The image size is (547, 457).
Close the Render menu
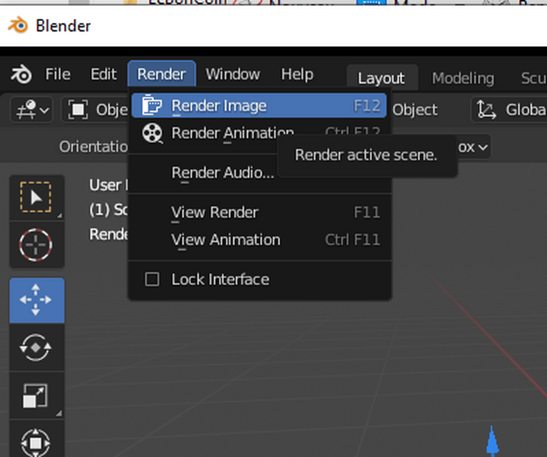point(161,74)
